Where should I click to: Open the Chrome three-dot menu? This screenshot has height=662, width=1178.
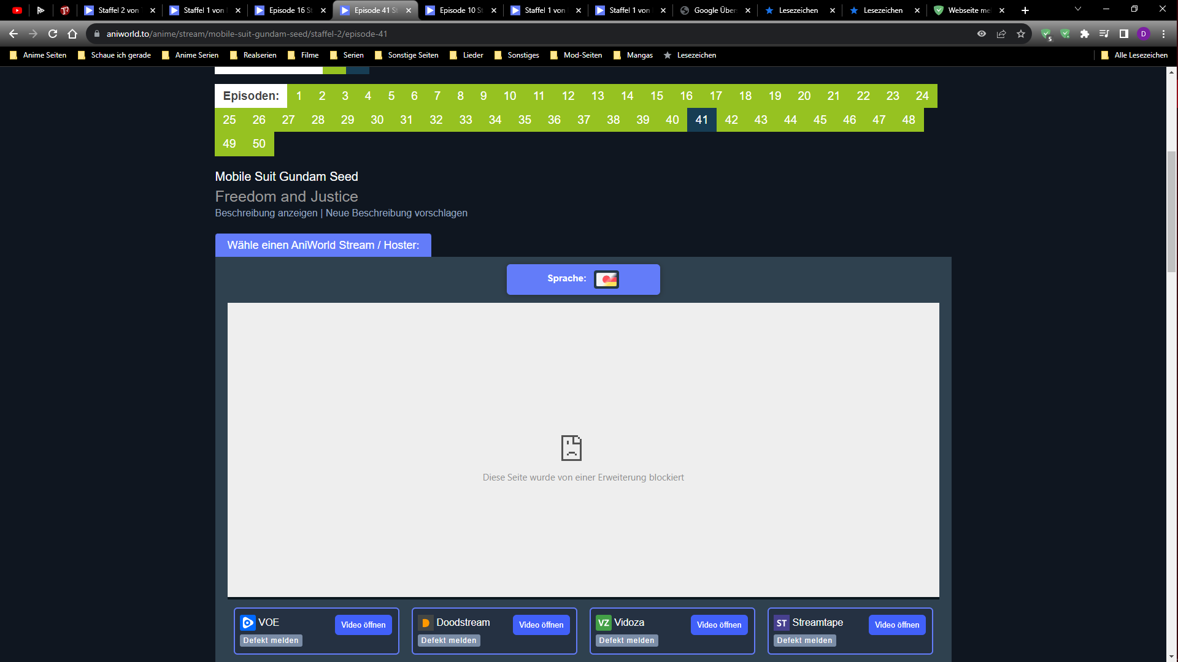pos(1163,34)
